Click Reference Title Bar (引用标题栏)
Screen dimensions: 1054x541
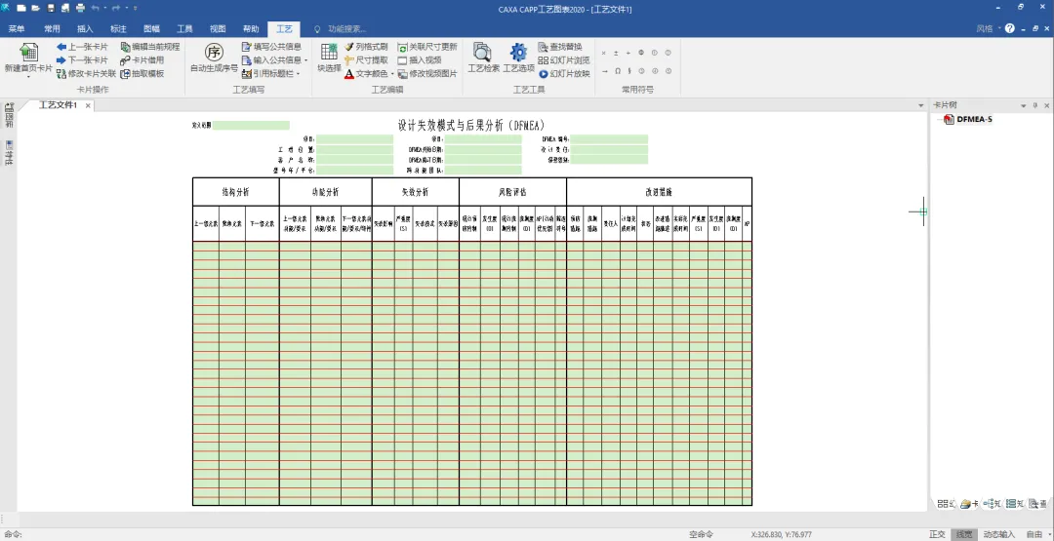267,74
